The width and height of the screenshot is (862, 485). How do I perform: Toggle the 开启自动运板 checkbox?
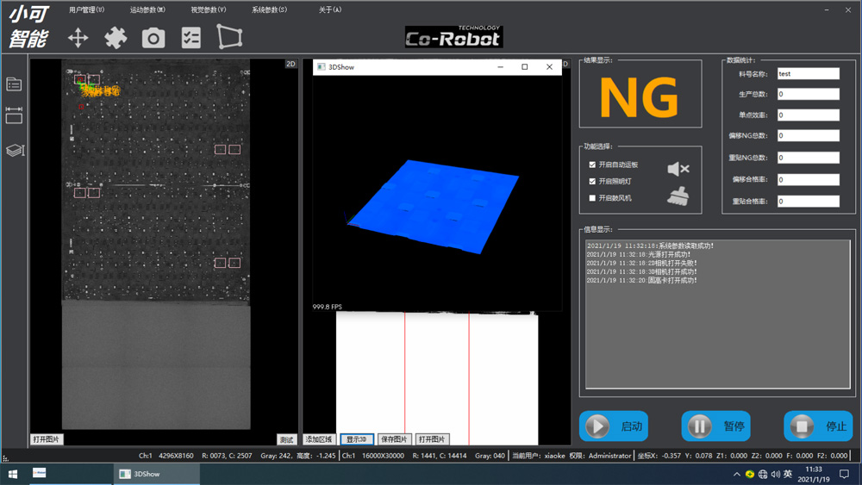point(592,165)
